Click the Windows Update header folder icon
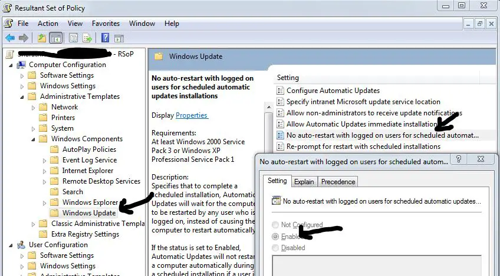Image resolution: width=500 pixels, height=276 pixels. [159, 56]
